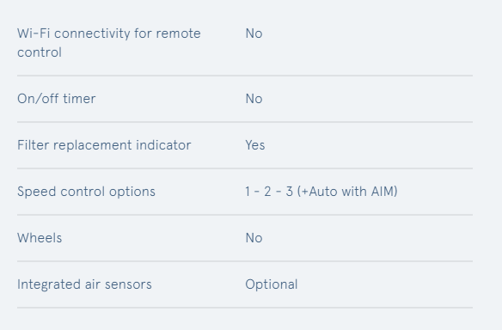Select the 'Yes' value for filter indicator

pyautogui.click(x=255, y=145)
